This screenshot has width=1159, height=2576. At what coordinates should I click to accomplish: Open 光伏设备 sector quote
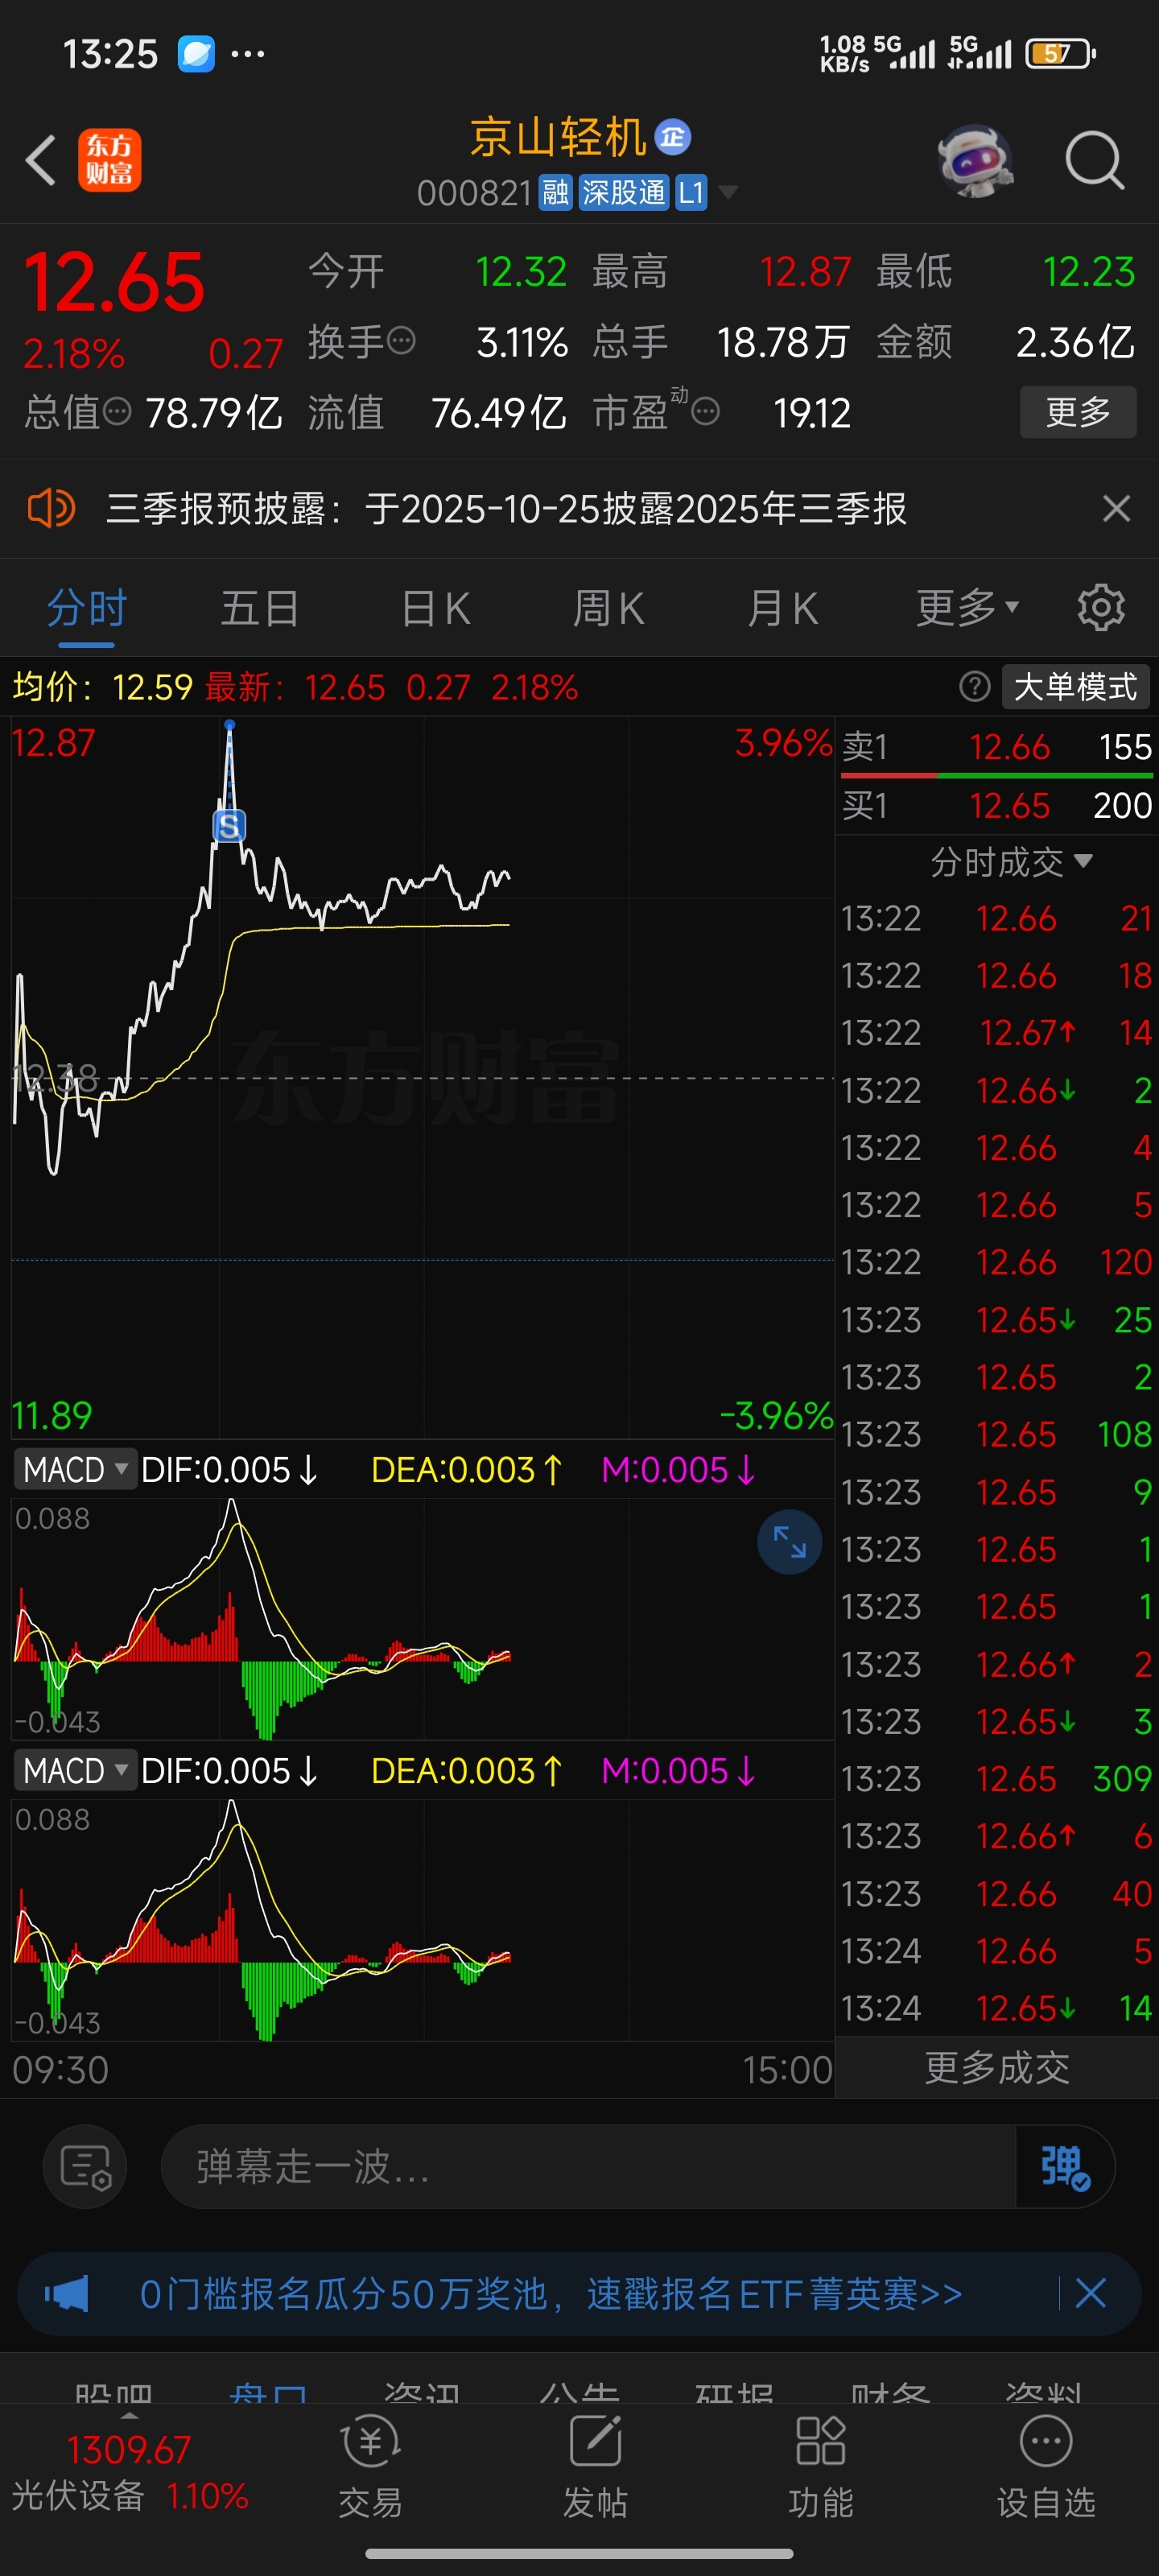pos(129,2473)
